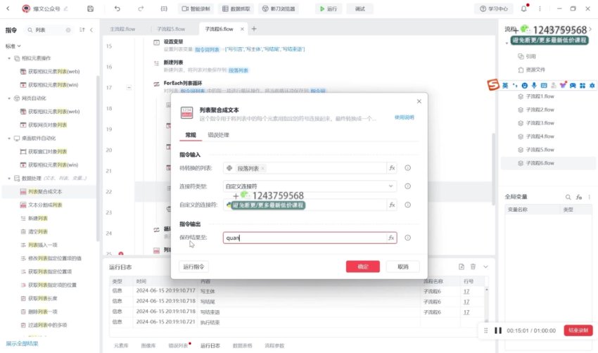Open fx expression editor for 待转换的列表
Screen dimensions: 598x353
(x=392, y=168)
